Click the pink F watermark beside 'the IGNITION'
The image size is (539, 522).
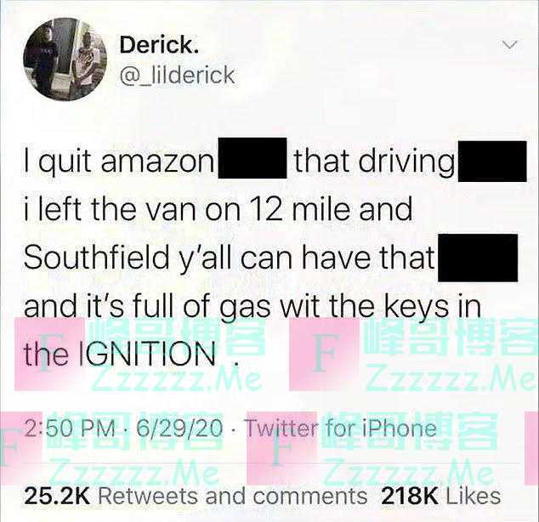tap(49, 355)
